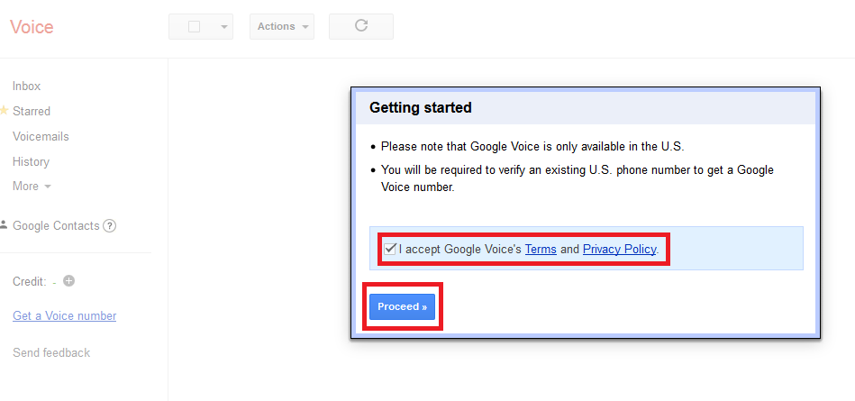The height and width of the screenshot is (401, 855).
Task: Click the Starred star icon
Action: (4, 111)
